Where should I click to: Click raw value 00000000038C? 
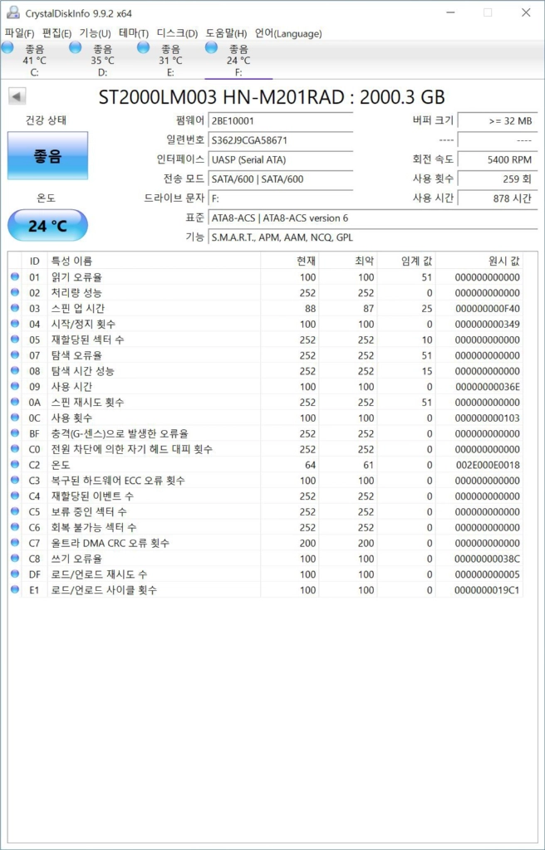click(x=487, y=559)
